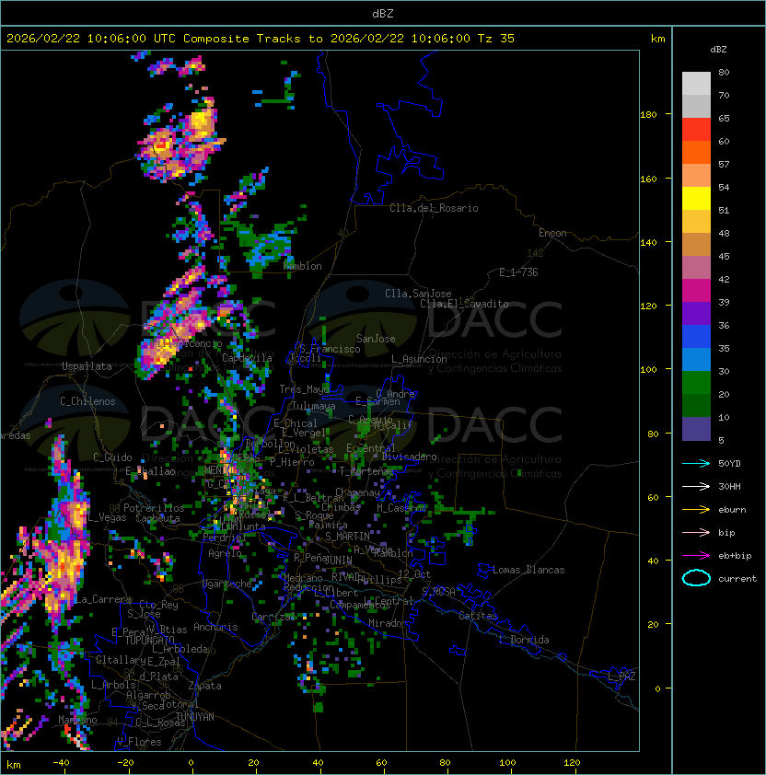Click the 'Tulumaya' map label
This screenshot has height=775, width=766.
click(314, 406)
